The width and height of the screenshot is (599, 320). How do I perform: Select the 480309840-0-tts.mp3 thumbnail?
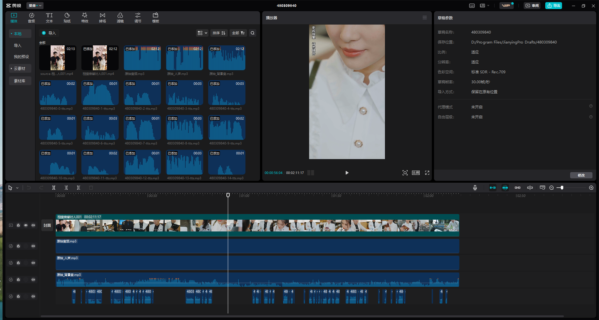click(58, 93)
